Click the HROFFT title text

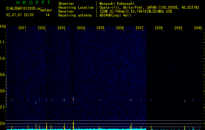click(34, 3)
